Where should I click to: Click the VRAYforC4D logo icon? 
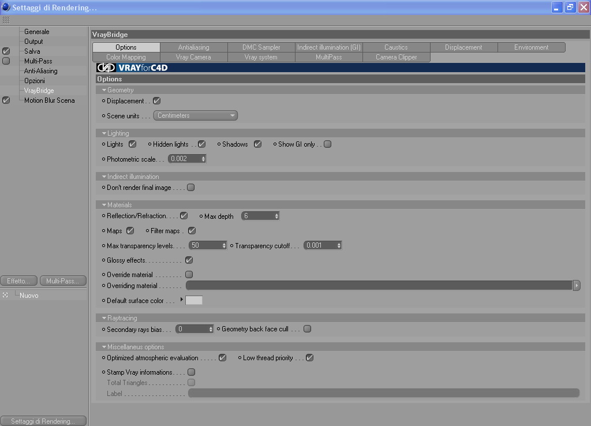(x=106, y=68)
